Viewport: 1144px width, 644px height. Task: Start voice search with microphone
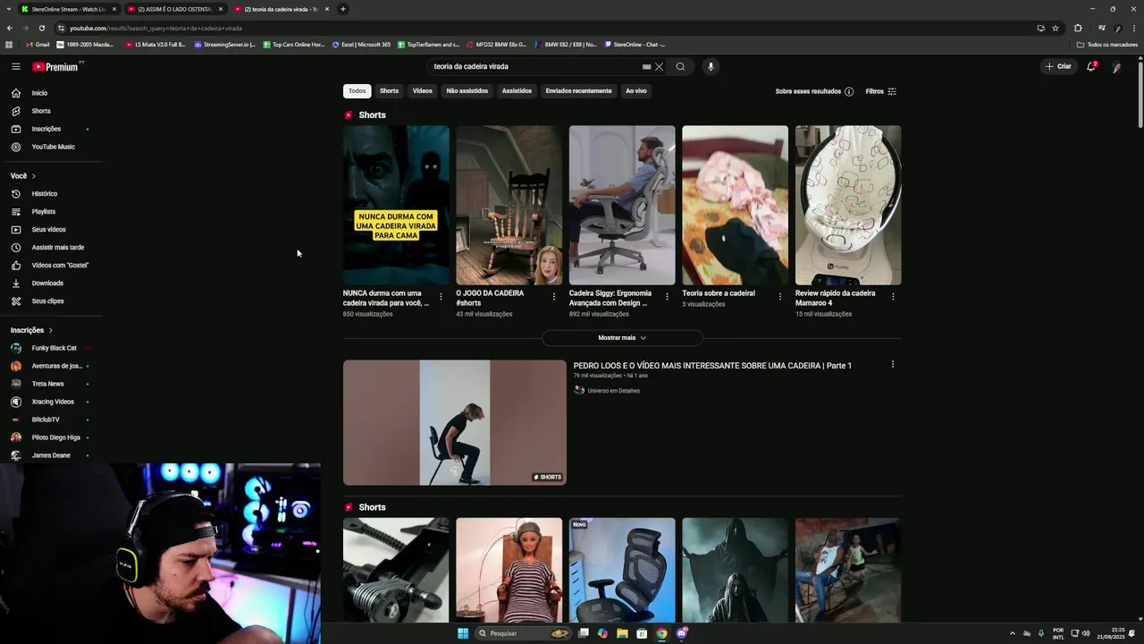[711, 66]
